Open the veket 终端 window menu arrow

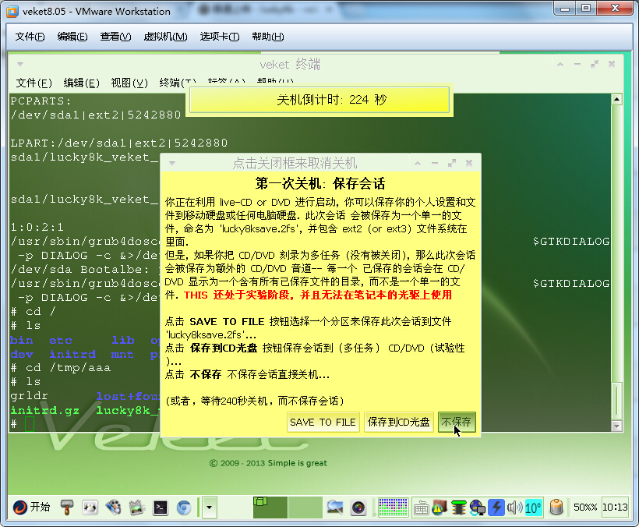(20, 64)
